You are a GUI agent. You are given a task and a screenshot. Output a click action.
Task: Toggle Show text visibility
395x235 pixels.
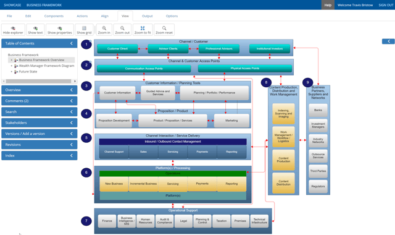(x=35, y=30)
